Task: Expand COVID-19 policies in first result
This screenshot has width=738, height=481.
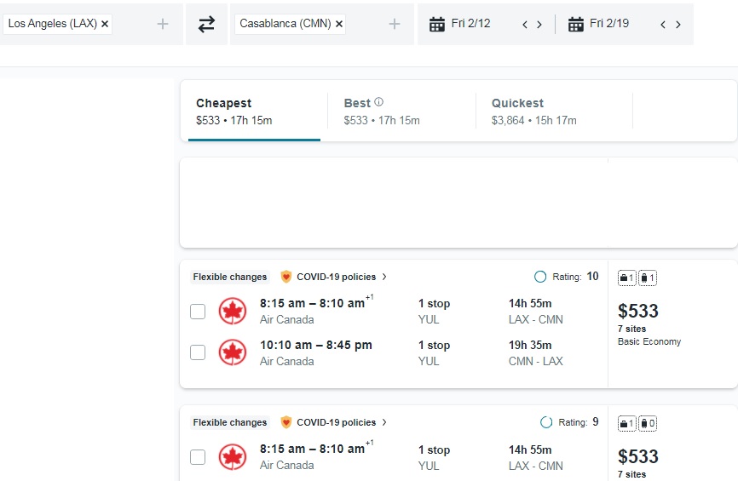Action: tap(336, 277)
